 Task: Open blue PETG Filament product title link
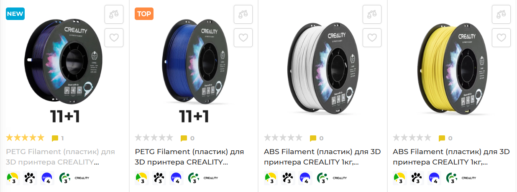(x=189, y=157)
